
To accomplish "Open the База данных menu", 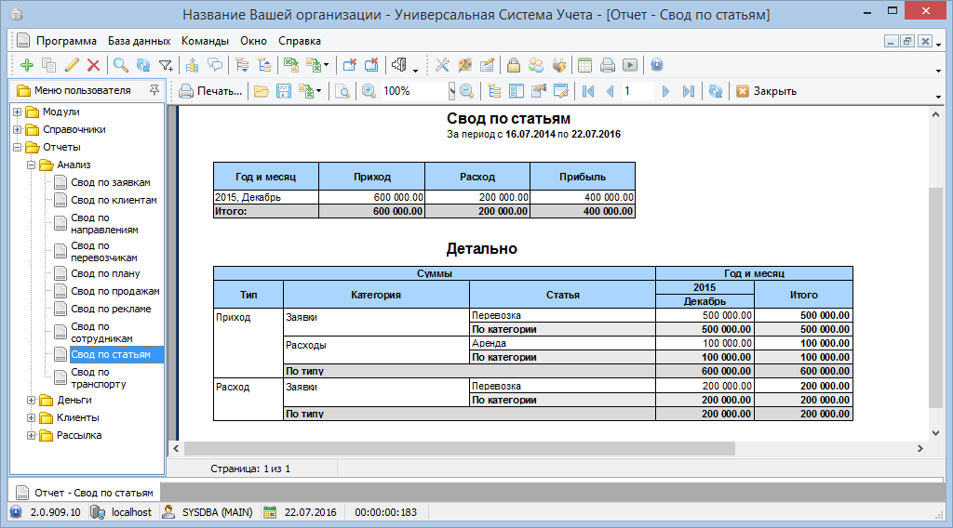I will click(x=139, y=41).
